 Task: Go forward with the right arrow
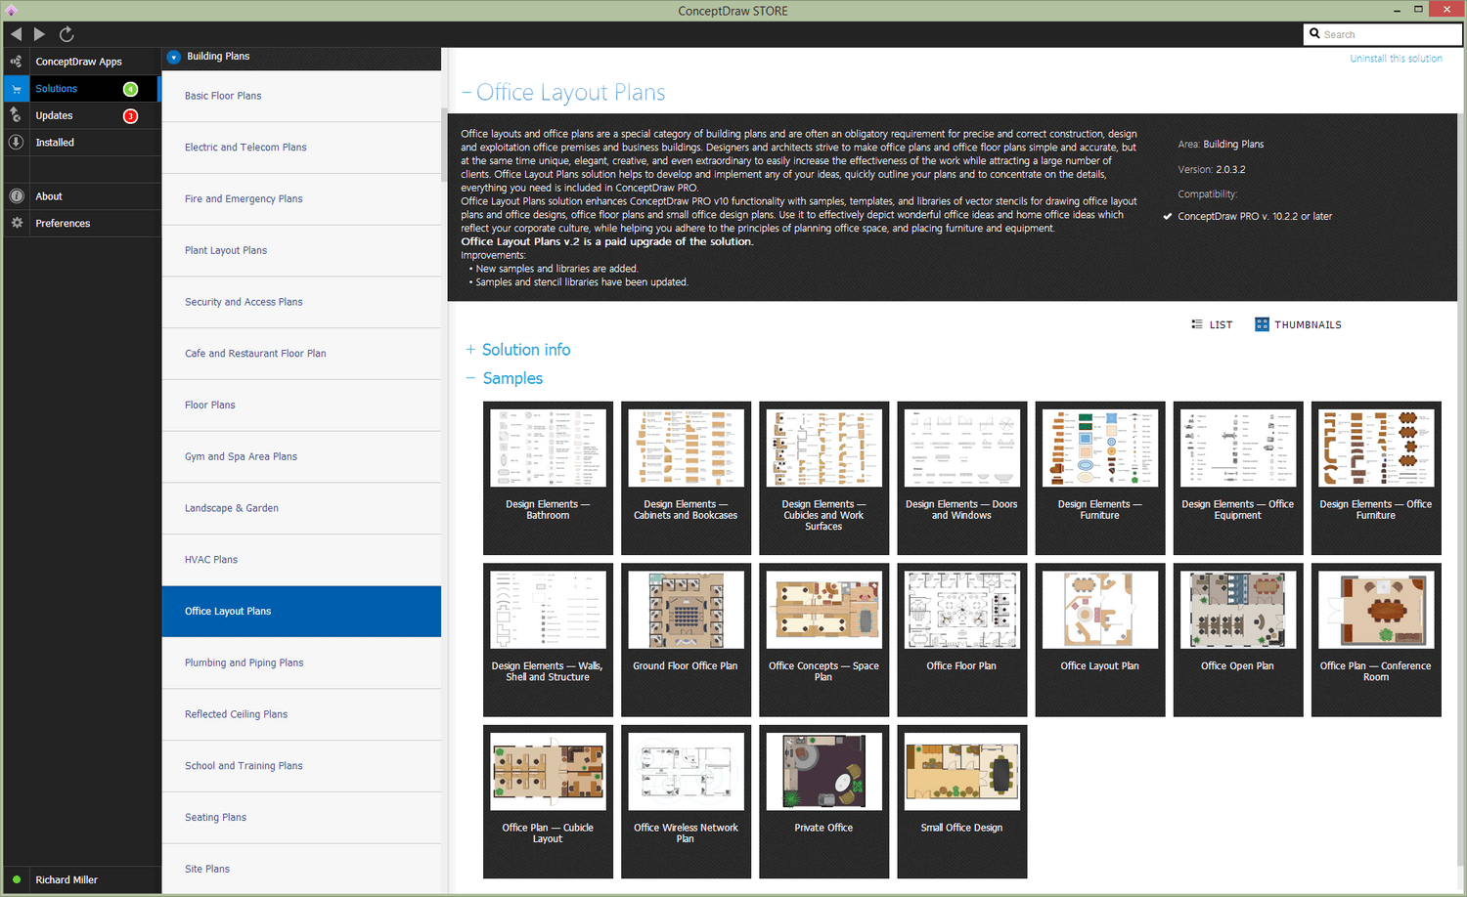click(39, 34)
